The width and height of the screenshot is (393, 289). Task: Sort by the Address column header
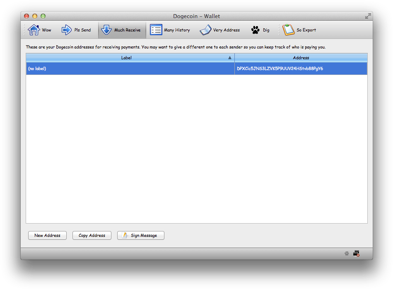coord(301,58)
